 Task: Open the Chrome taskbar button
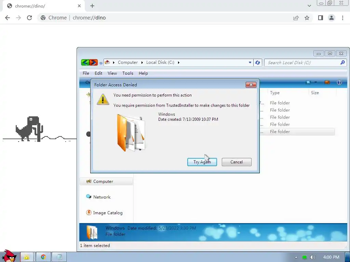[x=43, y=257]
